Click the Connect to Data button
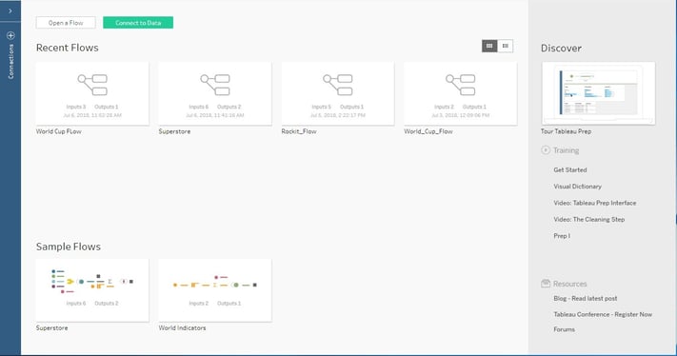677x356 pixels. pyautogui.click(x=138, y=23)
